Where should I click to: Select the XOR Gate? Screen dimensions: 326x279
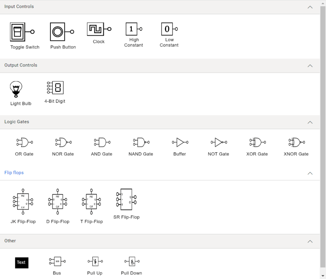[257, 142]
